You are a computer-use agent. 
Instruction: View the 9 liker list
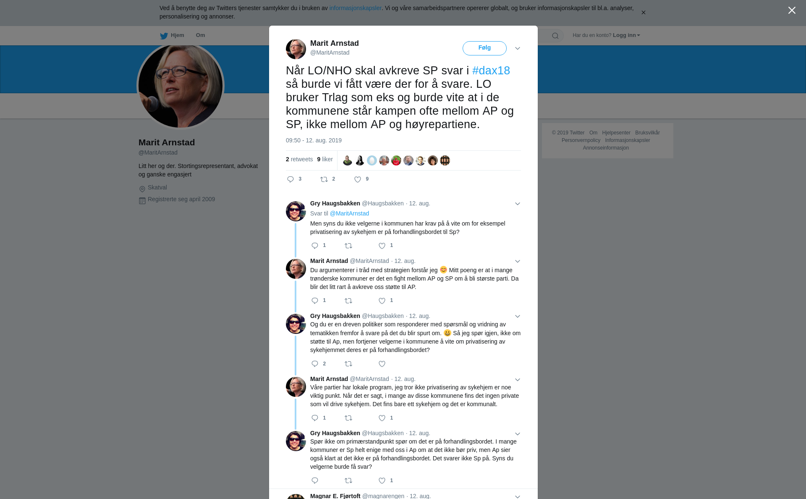tap(325, 160)
